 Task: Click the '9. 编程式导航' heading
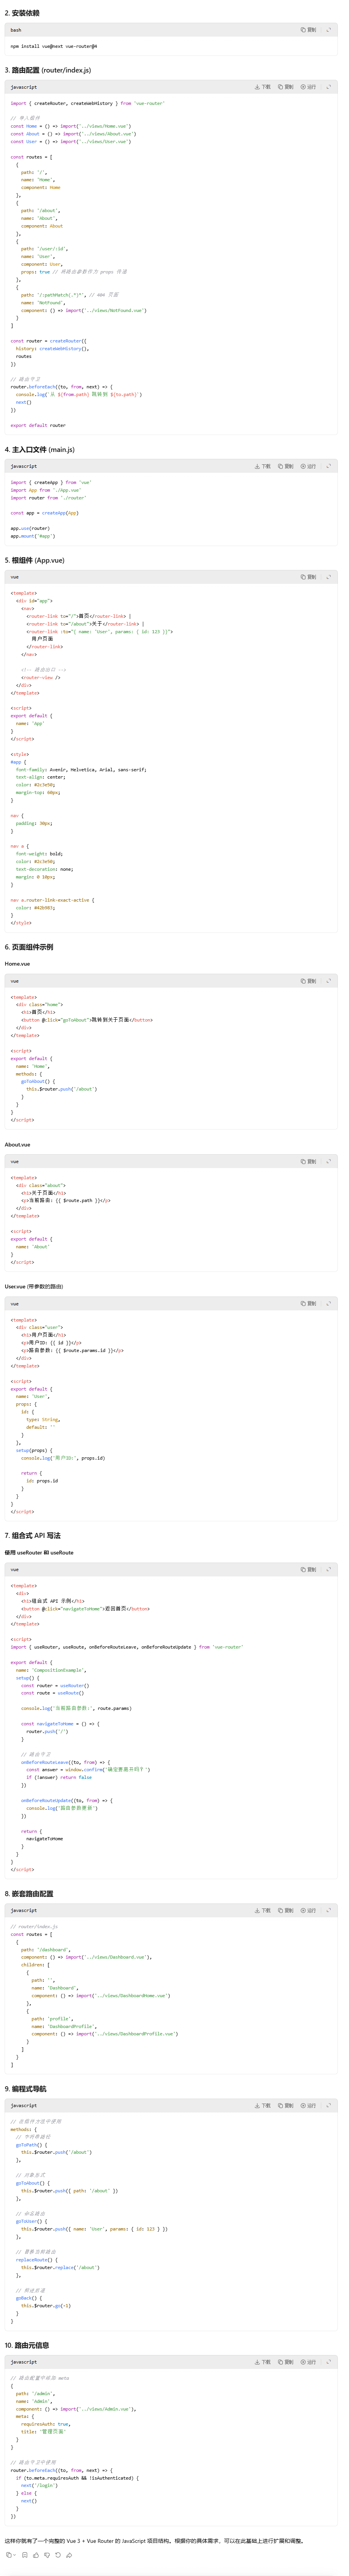25,2089
